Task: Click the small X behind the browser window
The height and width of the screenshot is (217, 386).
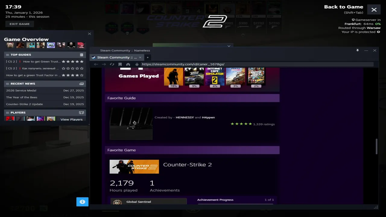Action: tap(229, 46)
